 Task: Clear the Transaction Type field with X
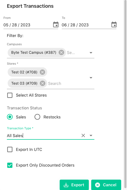(83, 135)
